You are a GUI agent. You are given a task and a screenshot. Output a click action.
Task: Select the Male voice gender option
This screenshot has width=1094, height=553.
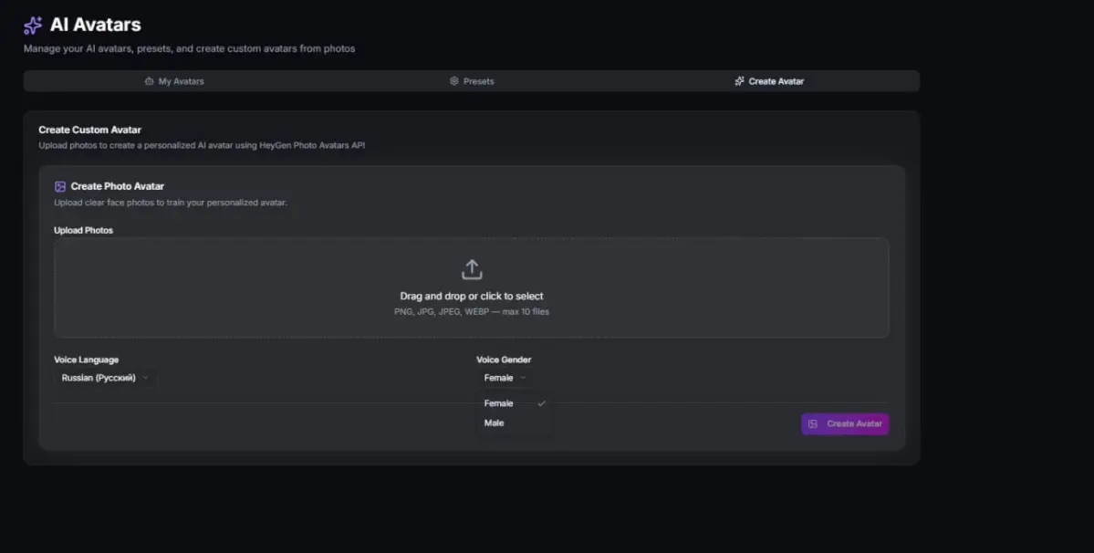click(494, 423)
